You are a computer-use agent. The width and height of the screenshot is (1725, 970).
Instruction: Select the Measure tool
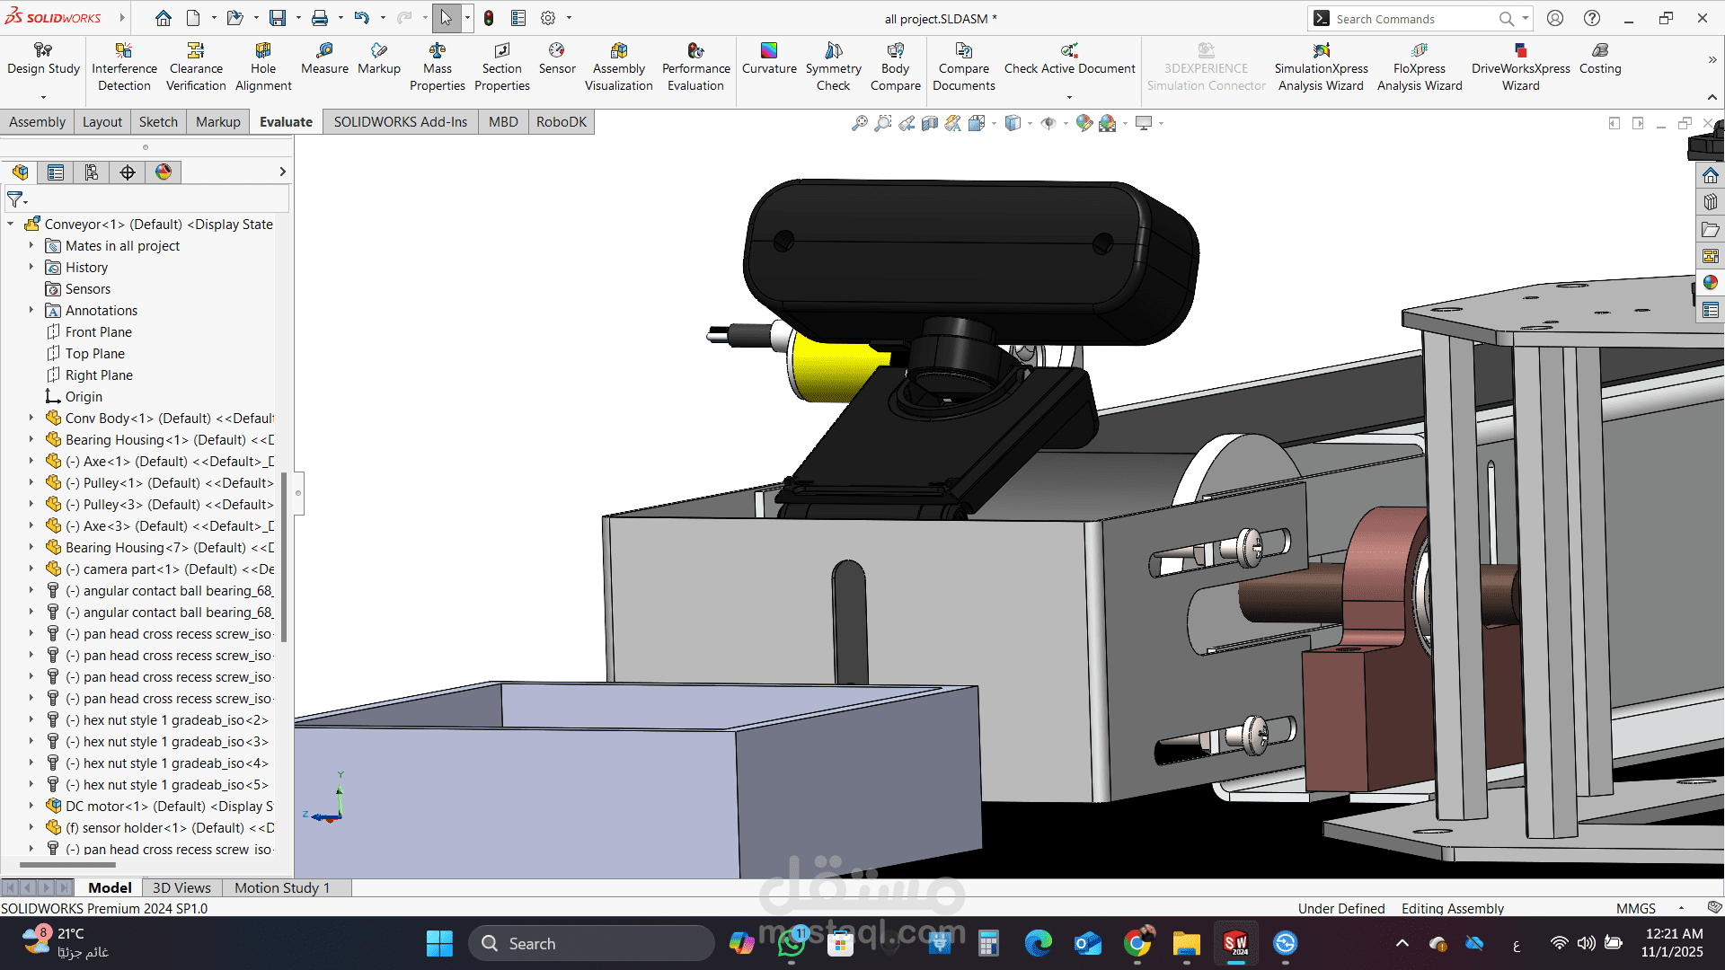[x=324, y=59]
